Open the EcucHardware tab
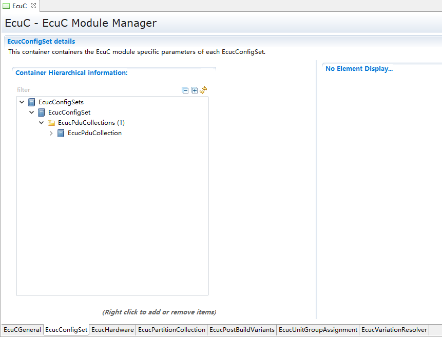Image resolution: width=442 pixels, height=337 pixels. (113, 330)
